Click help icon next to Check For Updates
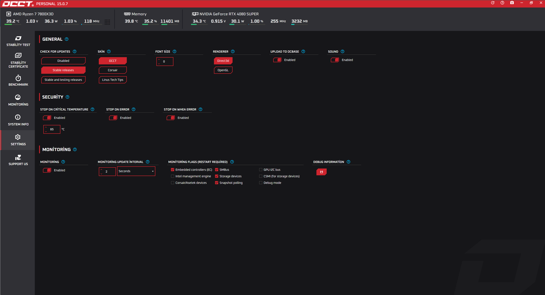545x295 pixels. (75, 52)
